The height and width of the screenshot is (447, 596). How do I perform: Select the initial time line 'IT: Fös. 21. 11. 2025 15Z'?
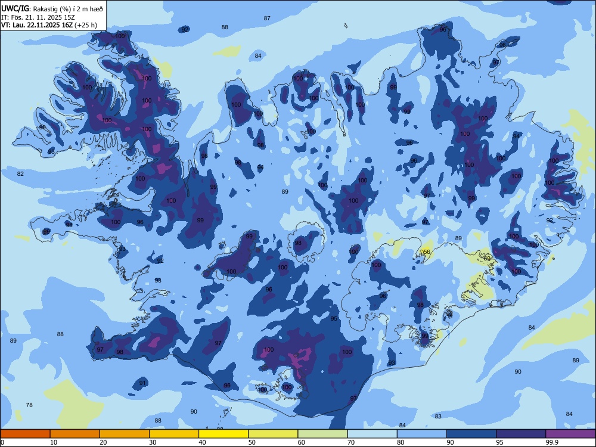[39, 17]
